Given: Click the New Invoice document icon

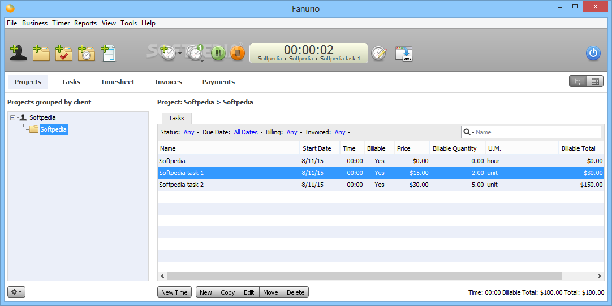Looking at the screenshot, I should (108, 53).
